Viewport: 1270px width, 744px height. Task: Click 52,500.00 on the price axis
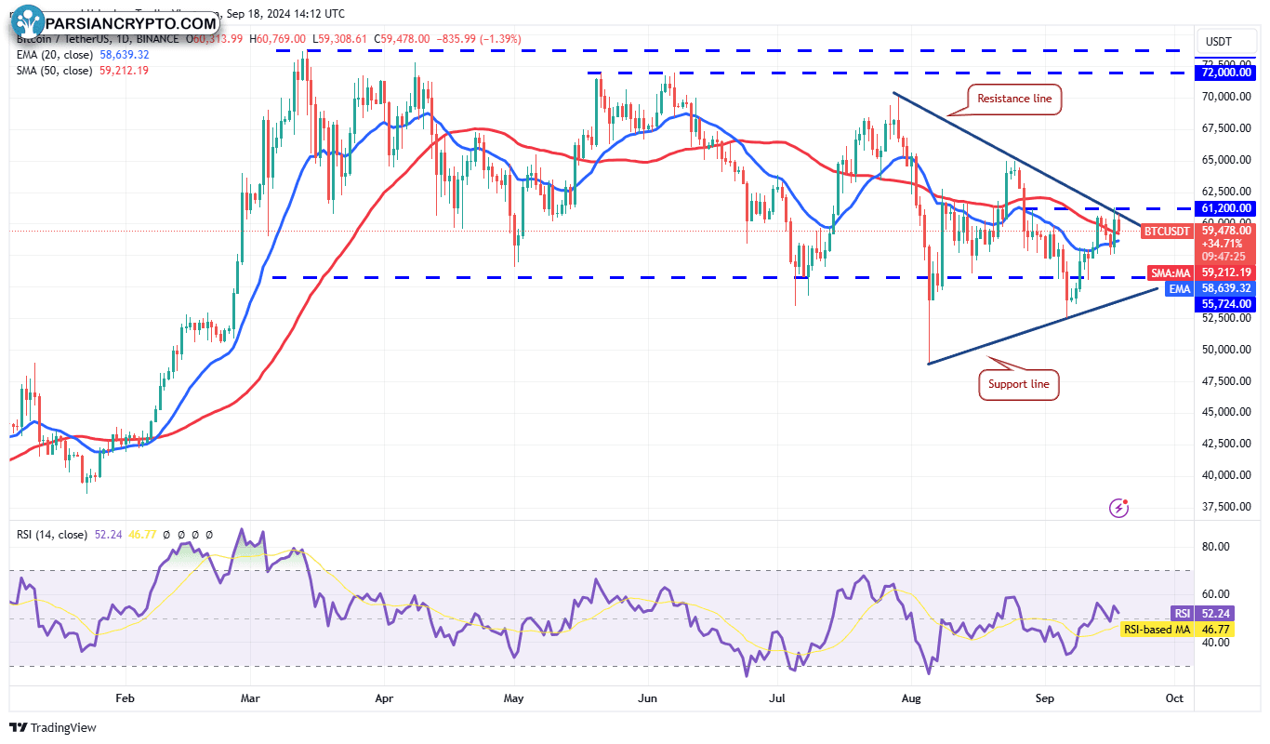pos(1226,318)
